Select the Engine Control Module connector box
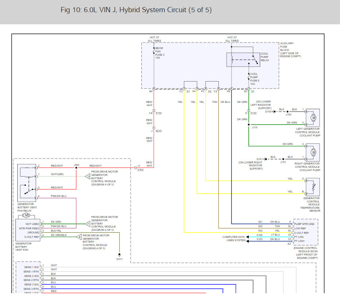 305,232
